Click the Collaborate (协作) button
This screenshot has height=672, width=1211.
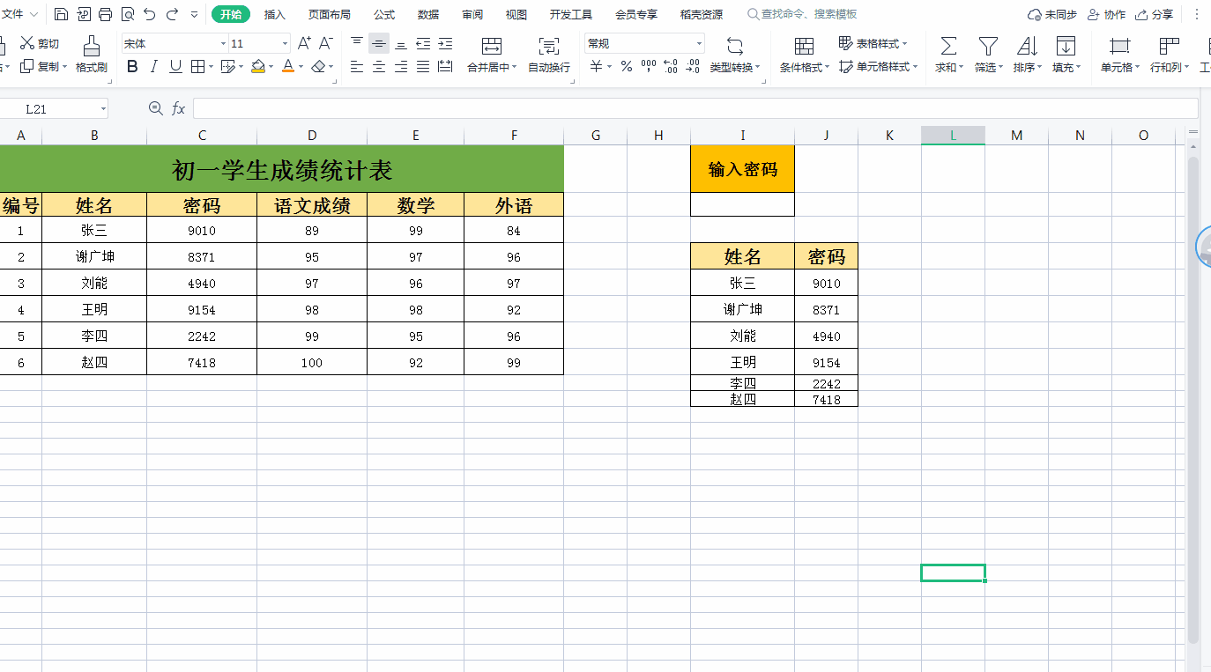coord(1107,14)
